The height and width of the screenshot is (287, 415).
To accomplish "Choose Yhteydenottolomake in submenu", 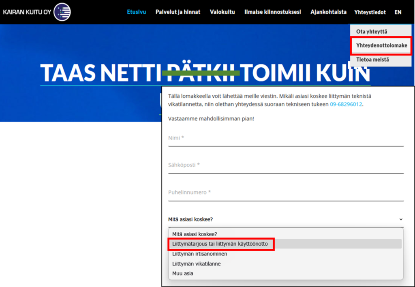I will tap(381, 45).
